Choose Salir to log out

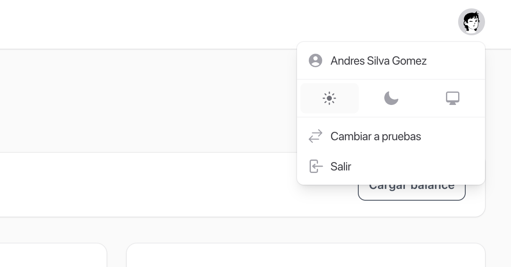(x=391, y=166)
